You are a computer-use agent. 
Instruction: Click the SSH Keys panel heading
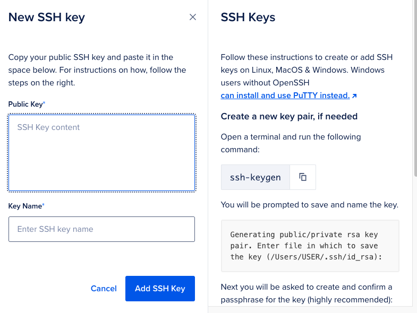pos(248,18)
